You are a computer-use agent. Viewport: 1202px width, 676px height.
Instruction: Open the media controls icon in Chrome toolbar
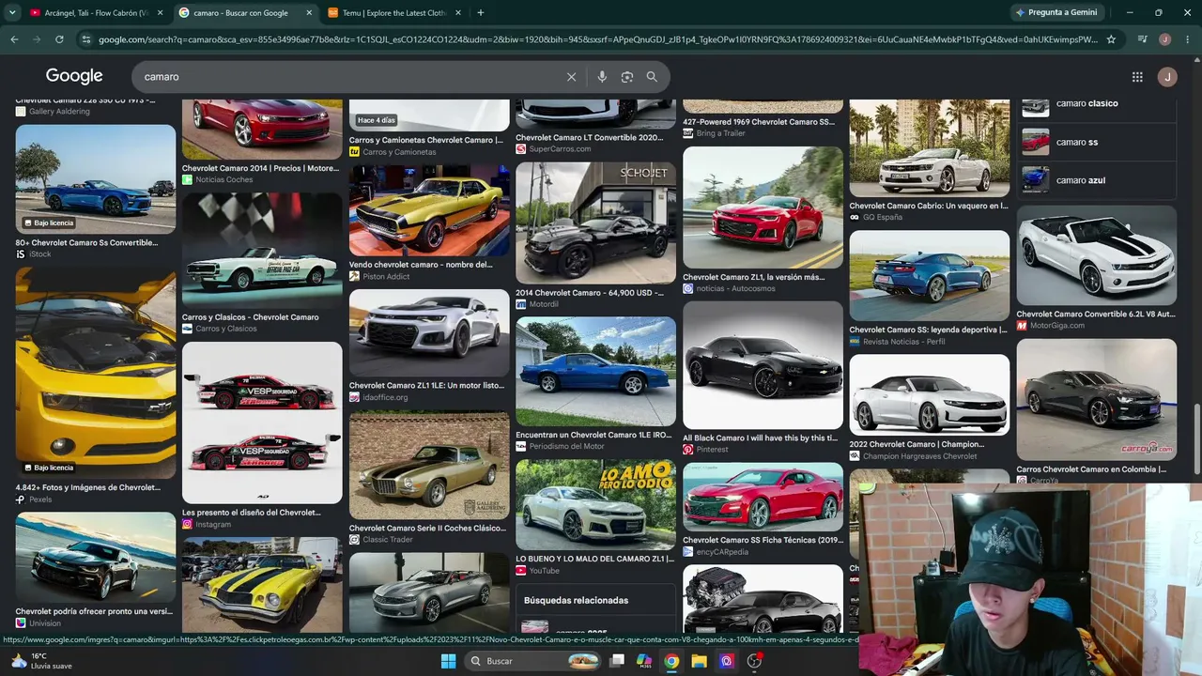coord(1143,39)
